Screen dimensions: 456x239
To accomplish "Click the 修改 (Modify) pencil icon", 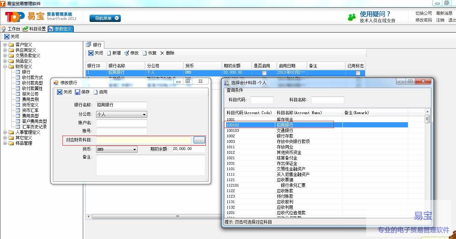I will pyautogui.click(x=127, y=53).
